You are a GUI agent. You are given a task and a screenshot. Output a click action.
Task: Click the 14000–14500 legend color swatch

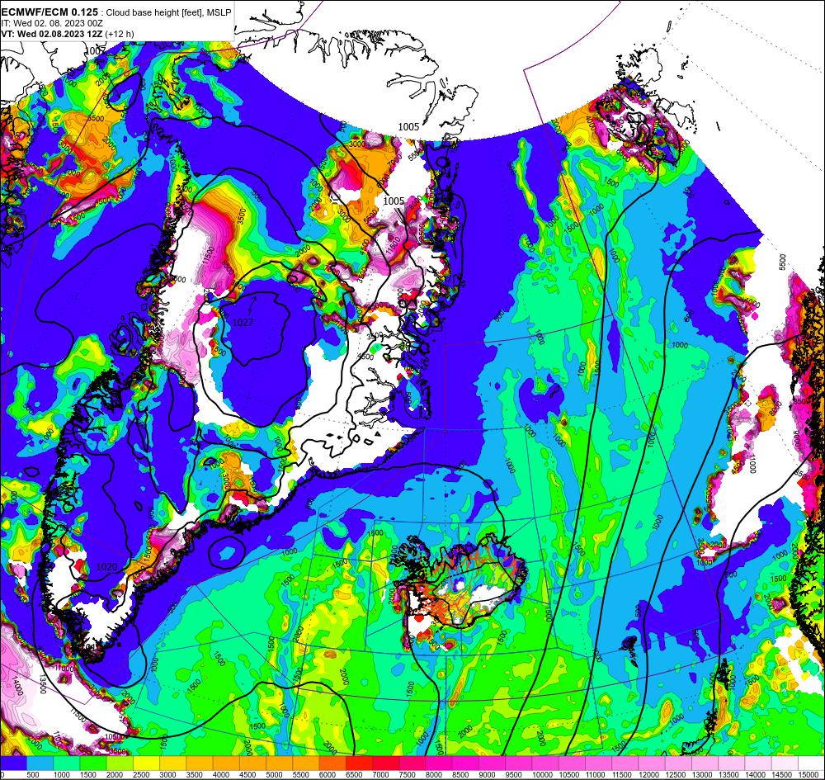tap(759, 763)
